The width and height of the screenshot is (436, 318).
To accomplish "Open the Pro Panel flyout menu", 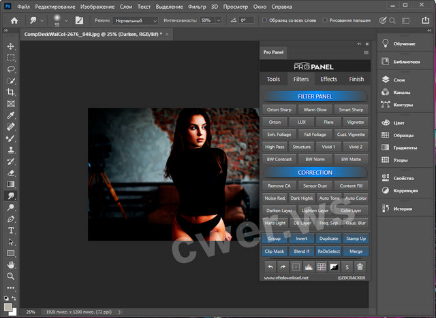I will coord(366,52).
